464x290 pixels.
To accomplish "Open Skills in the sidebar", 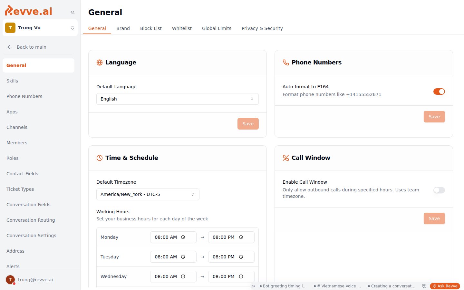I will click(x=38, y=81).
